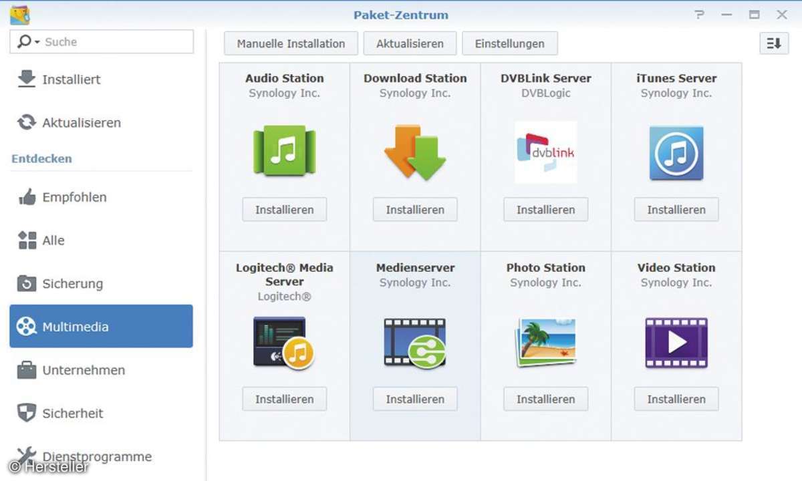Click the help question mark icon

point(699,15)
